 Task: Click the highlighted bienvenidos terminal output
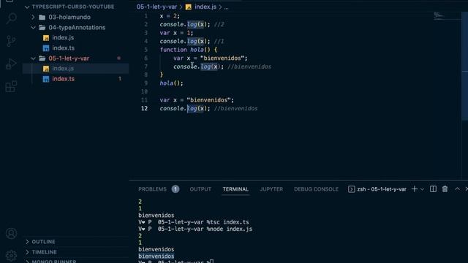click(x=156, y=256)
